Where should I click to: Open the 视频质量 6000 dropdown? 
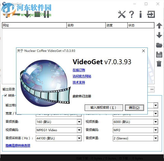pos(135,122)
